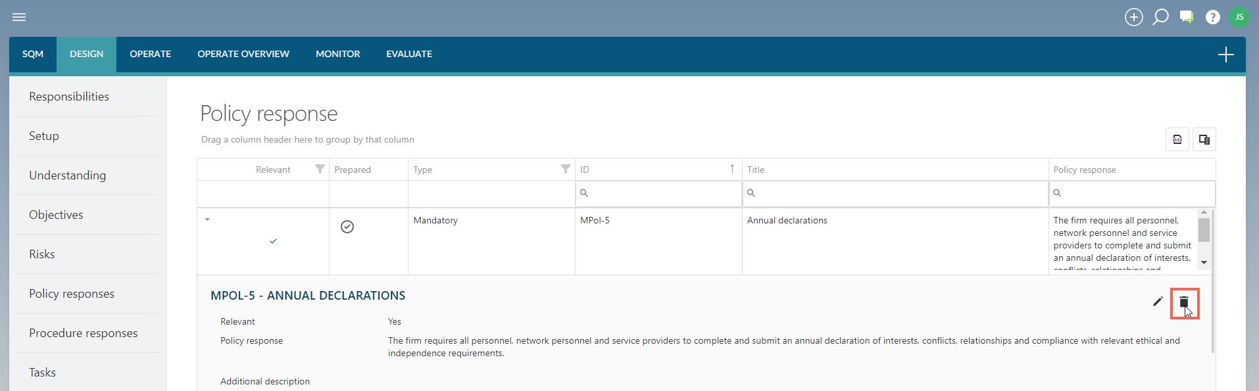Collapse the MPol-5 row detail arrow

point(207,219)
